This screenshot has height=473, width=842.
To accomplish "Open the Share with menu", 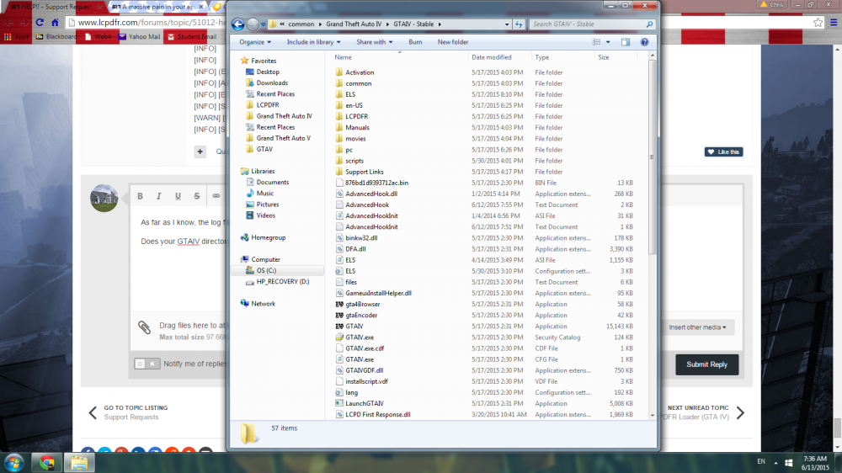I will pyautogui.click(x=375, y=42).
